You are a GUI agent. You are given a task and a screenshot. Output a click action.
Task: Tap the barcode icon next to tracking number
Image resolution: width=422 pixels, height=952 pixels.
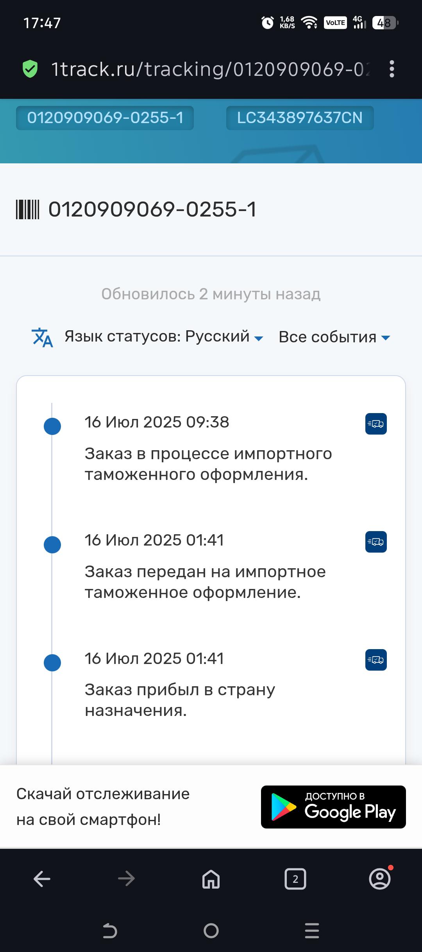[x=27, y=209]
